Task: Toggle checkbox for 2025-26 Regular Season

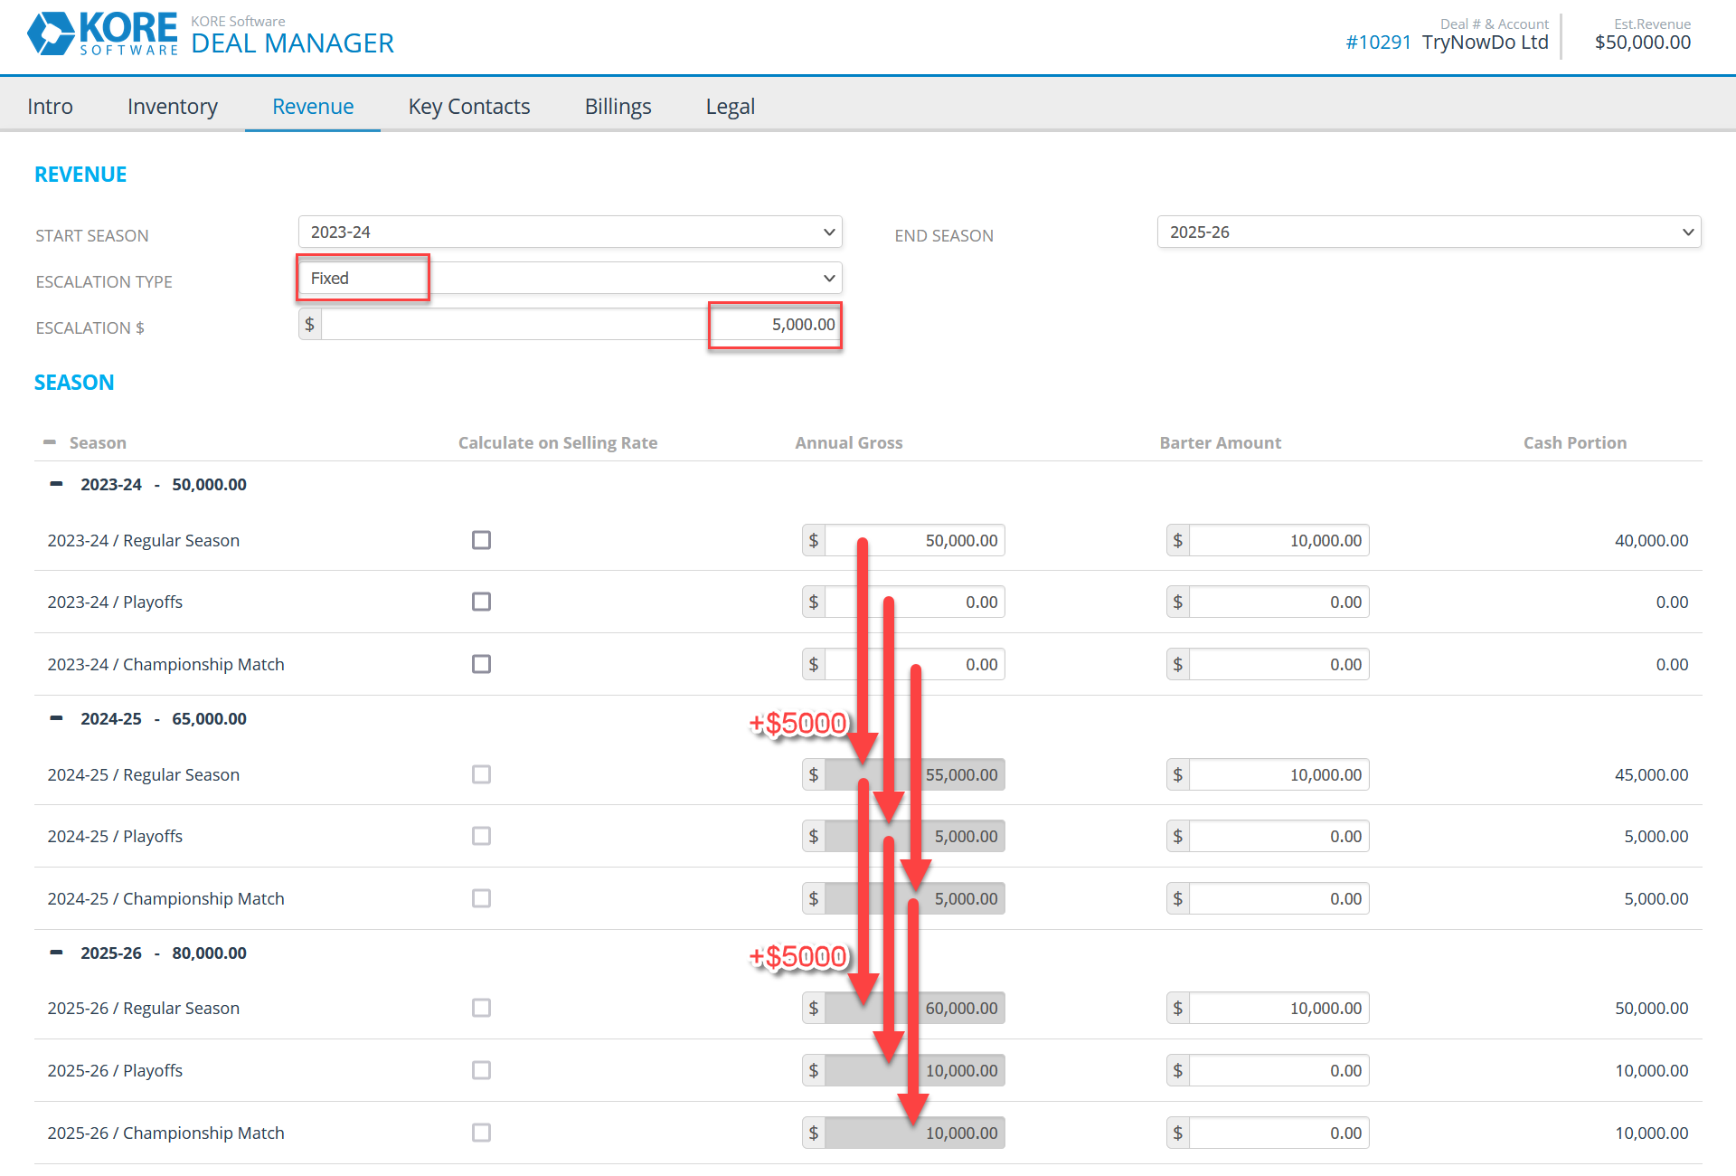Action: pos(481,1008)
